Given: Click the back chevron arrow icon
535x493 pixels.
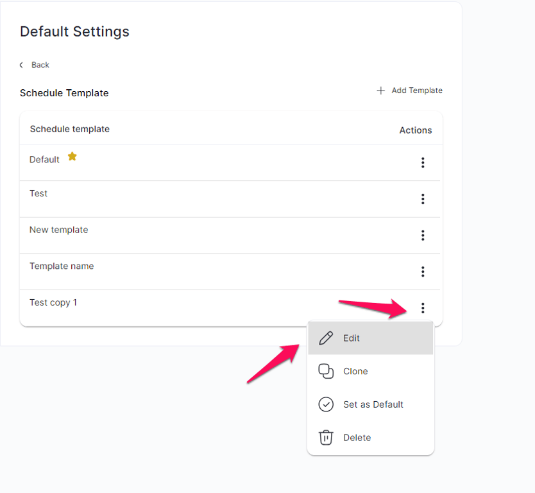Looking at the screenshot, I should click(22, 65).
